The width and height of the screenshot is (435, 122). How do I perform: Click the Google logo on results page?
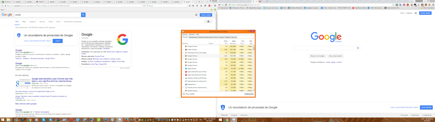[7, 15]
